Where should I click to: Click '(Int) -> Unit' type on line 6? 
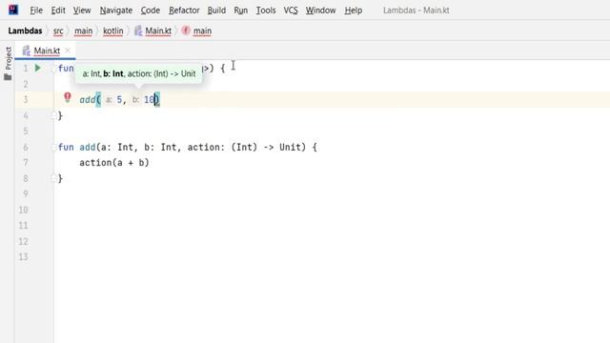coord(269,147)
